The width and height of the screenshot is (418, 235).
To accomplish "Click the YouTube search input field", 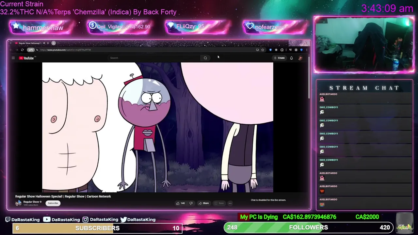I will [x=154, y=58].
